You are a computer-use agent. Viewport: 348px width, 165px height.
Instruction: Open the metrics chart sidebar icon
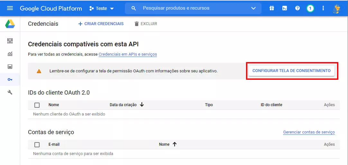(10, 54)
